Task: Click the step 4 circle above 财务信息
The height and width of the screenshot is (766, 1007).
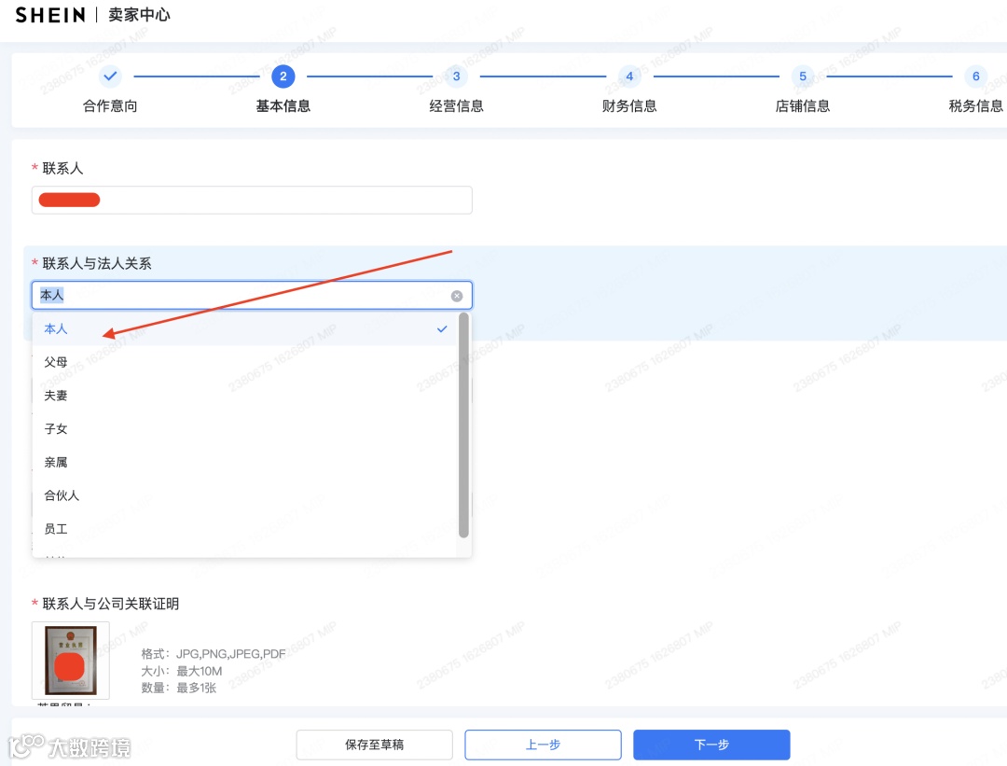Action: tap(629, 77)
